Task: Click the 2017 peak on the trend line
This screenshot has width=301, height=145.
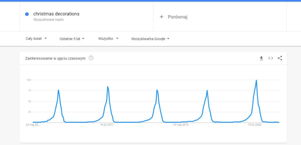Action: click(x=108, y=87)
